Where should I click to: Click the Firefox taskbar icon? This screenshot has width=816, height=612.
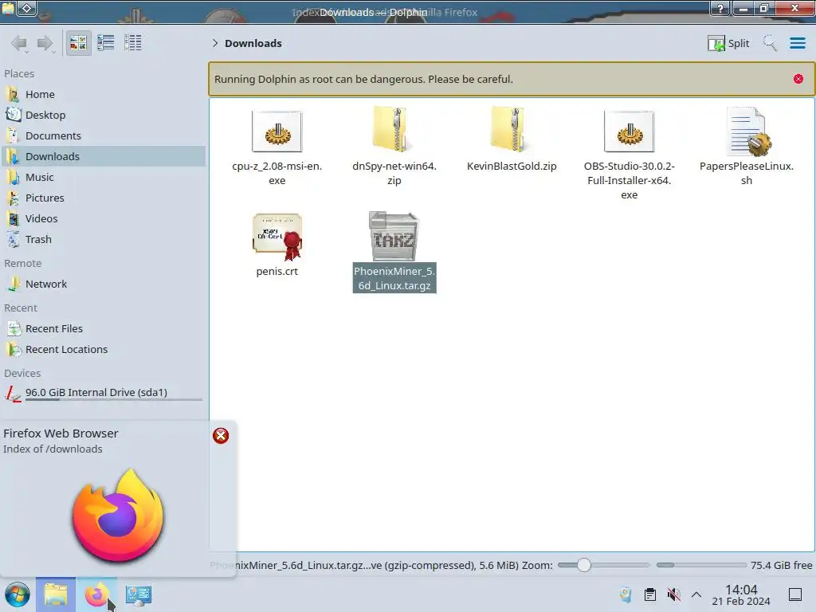[x=96, y=594]
